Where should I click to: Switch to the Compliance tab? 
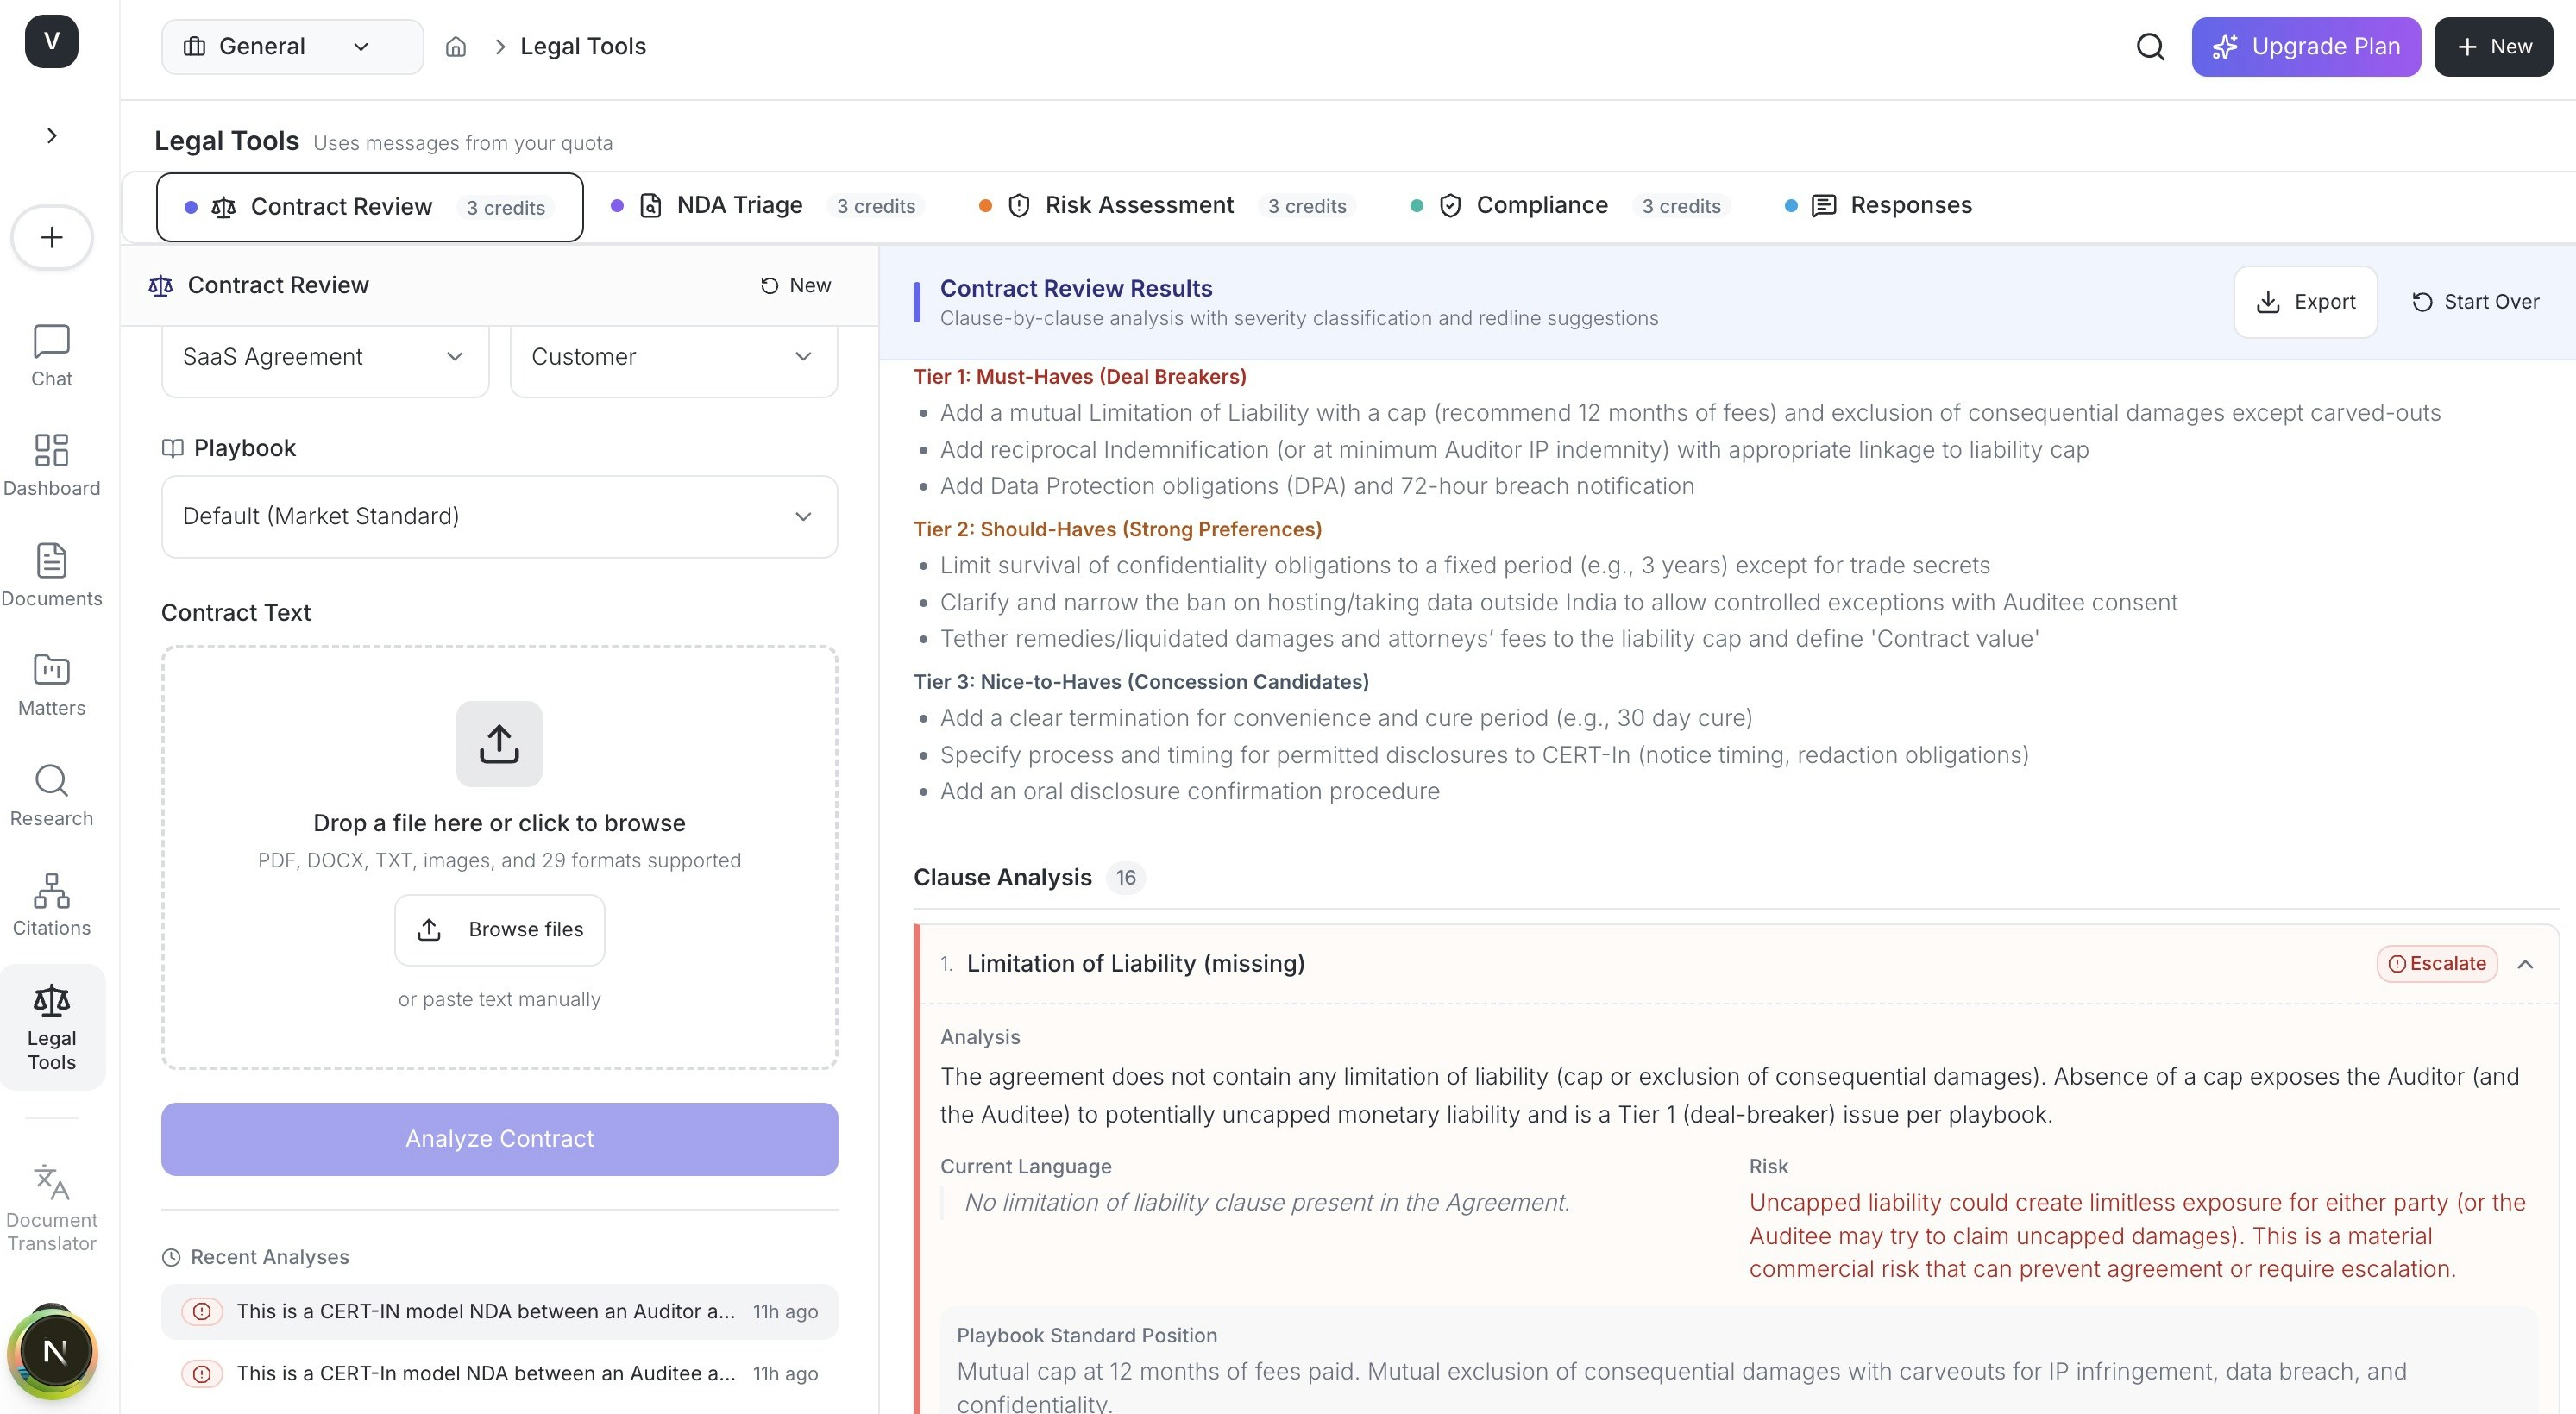click(x=1570, y=206)
